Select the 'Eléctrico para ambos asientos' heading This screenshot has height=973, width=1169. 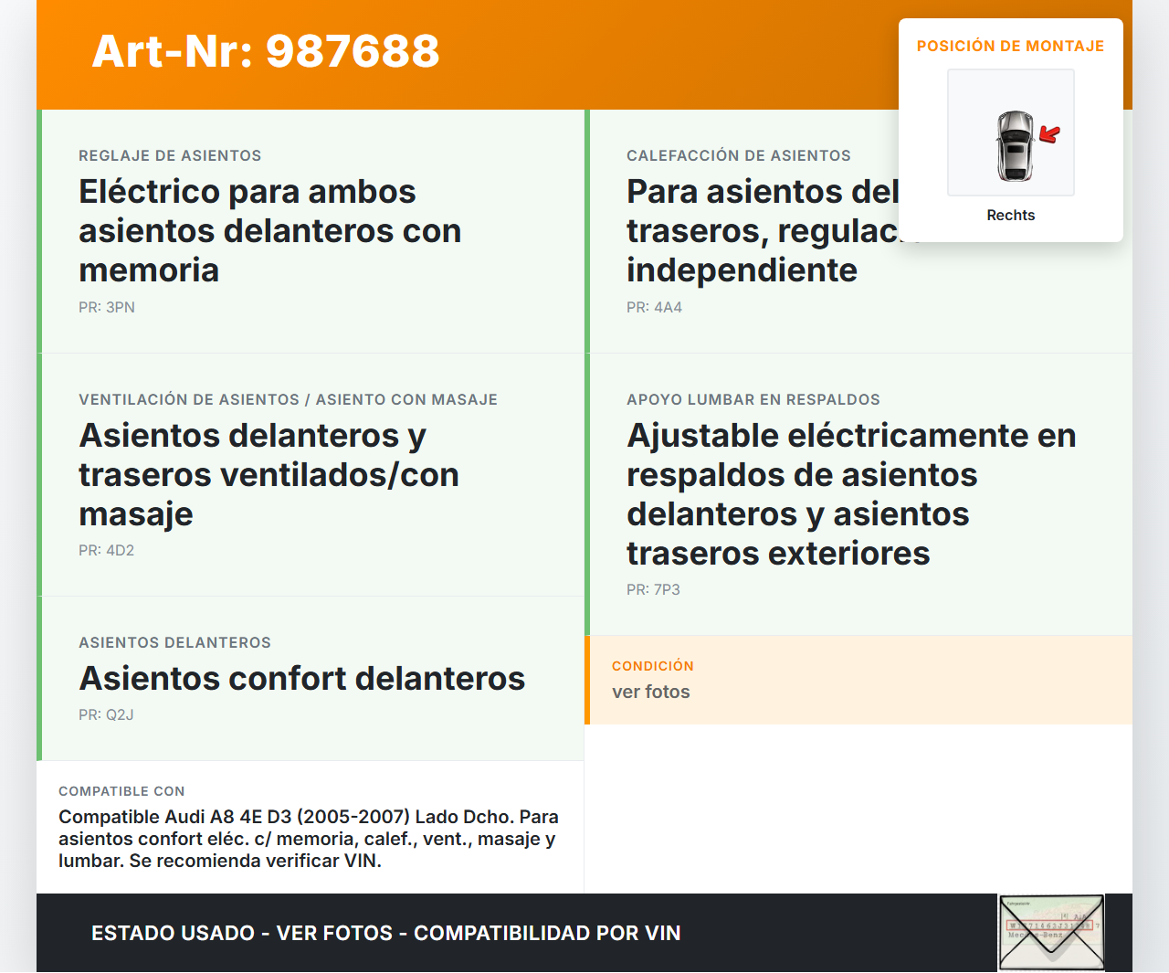tap(269, 230)
